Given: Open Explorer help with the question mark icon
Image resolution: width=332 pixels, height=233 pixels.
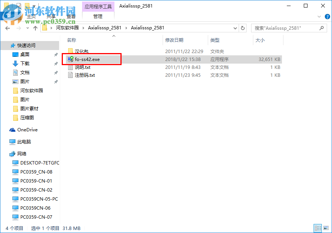Looking at the screenshot, I should 327,17.
